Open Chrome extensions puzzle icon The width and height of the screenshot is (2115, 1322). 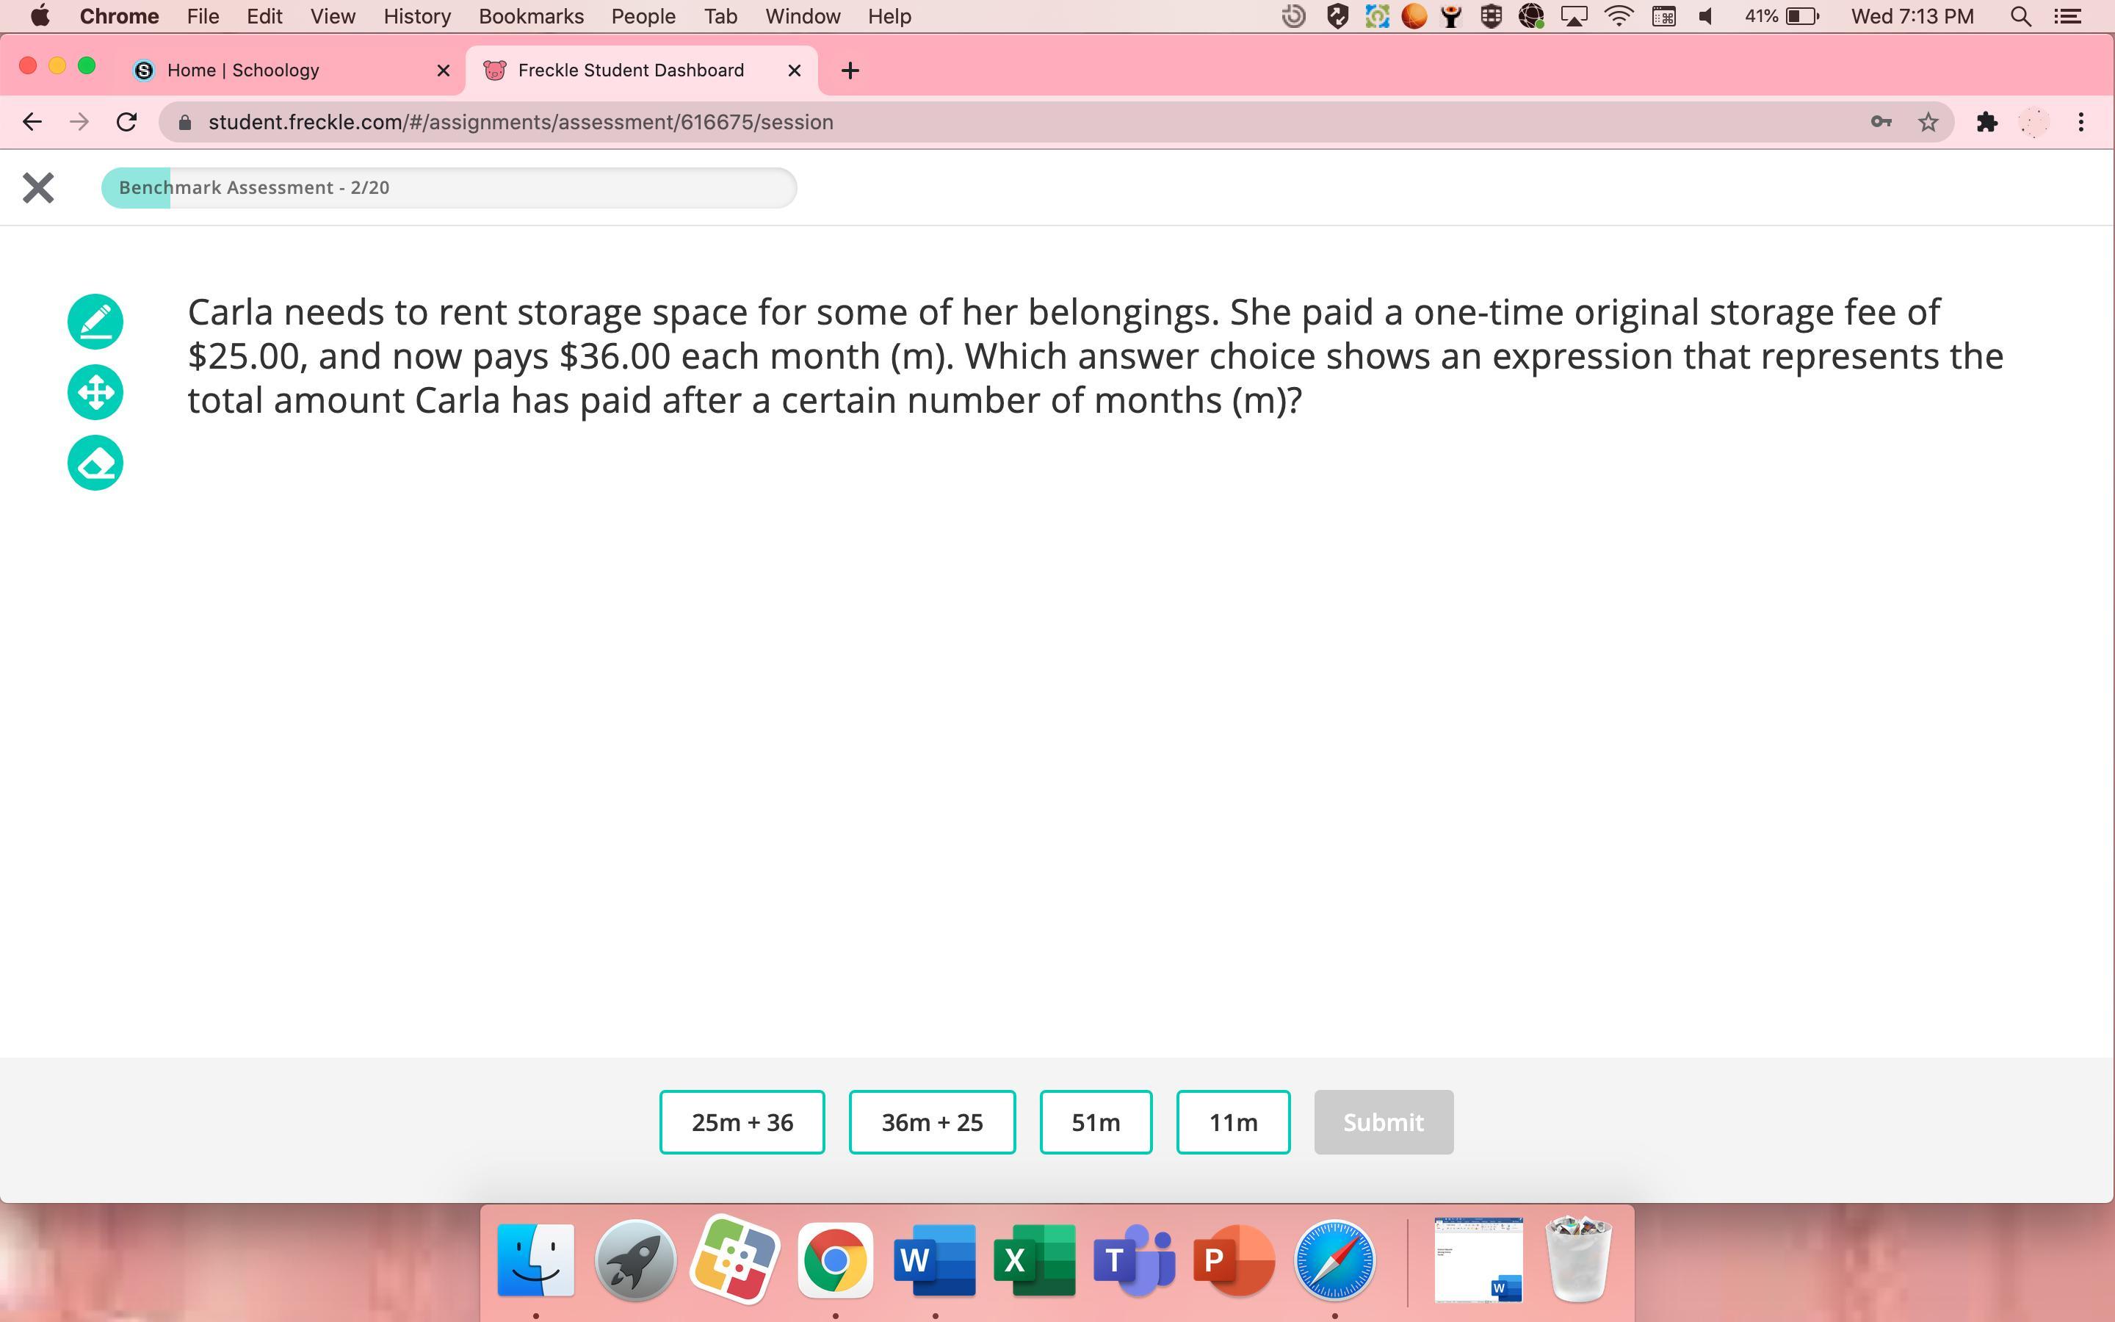1986,123
